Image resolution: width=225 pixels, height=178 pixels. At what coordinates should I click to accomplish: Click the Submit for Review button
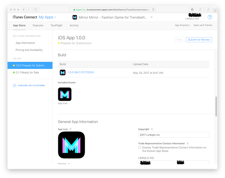click(199, 40)
